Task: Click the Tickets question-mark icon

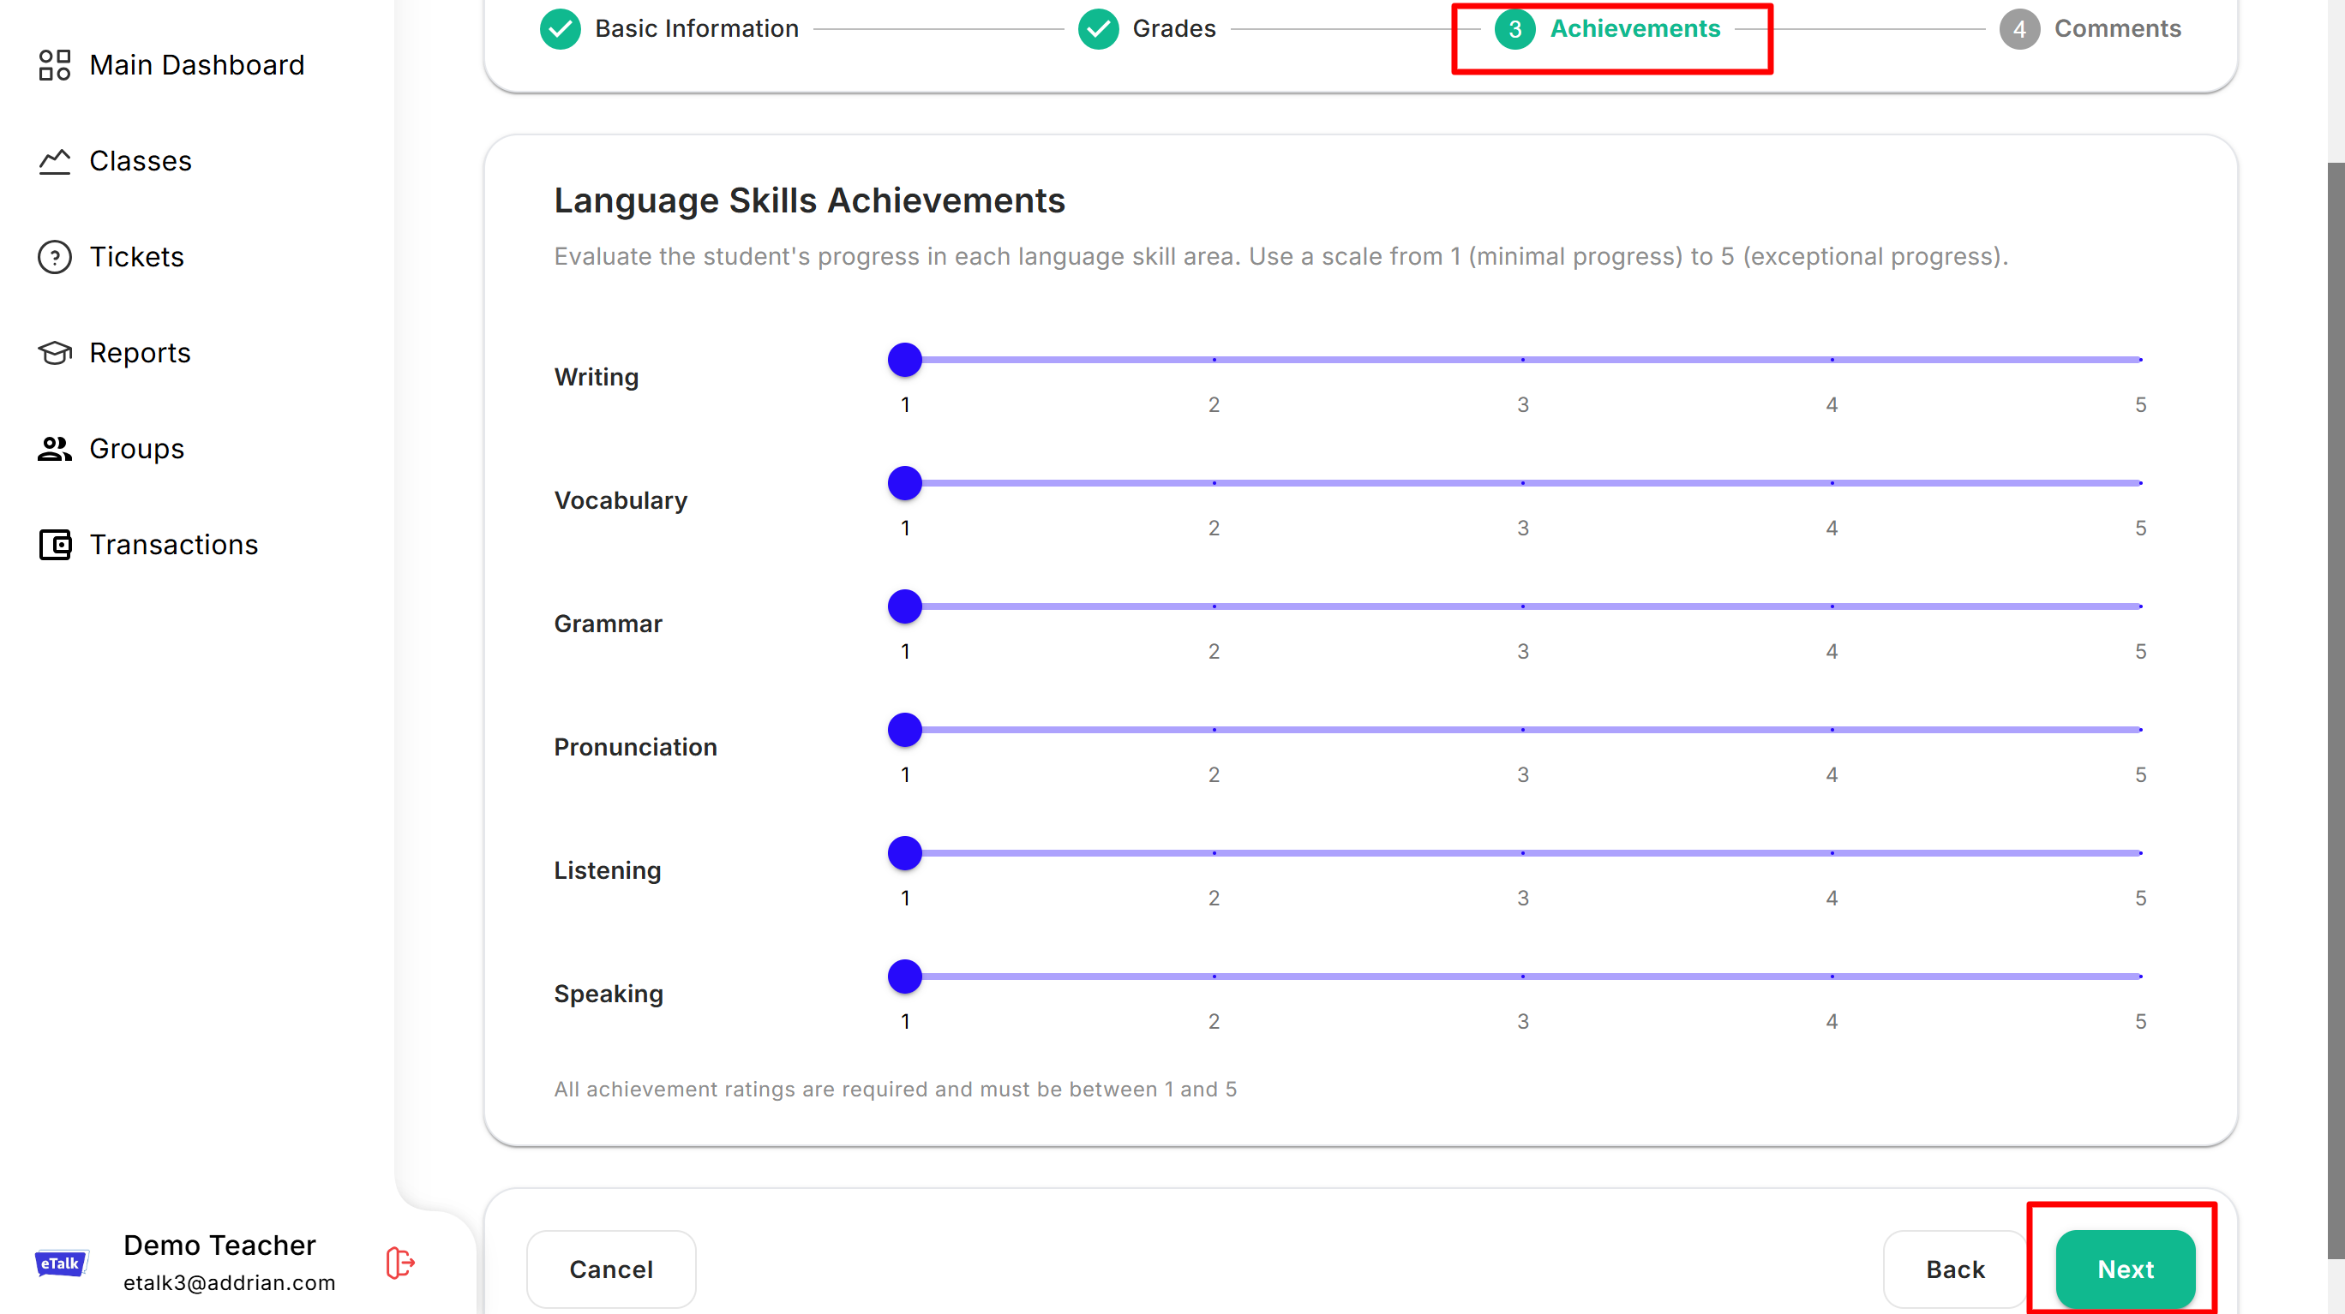Action: (x=55, y=258)
